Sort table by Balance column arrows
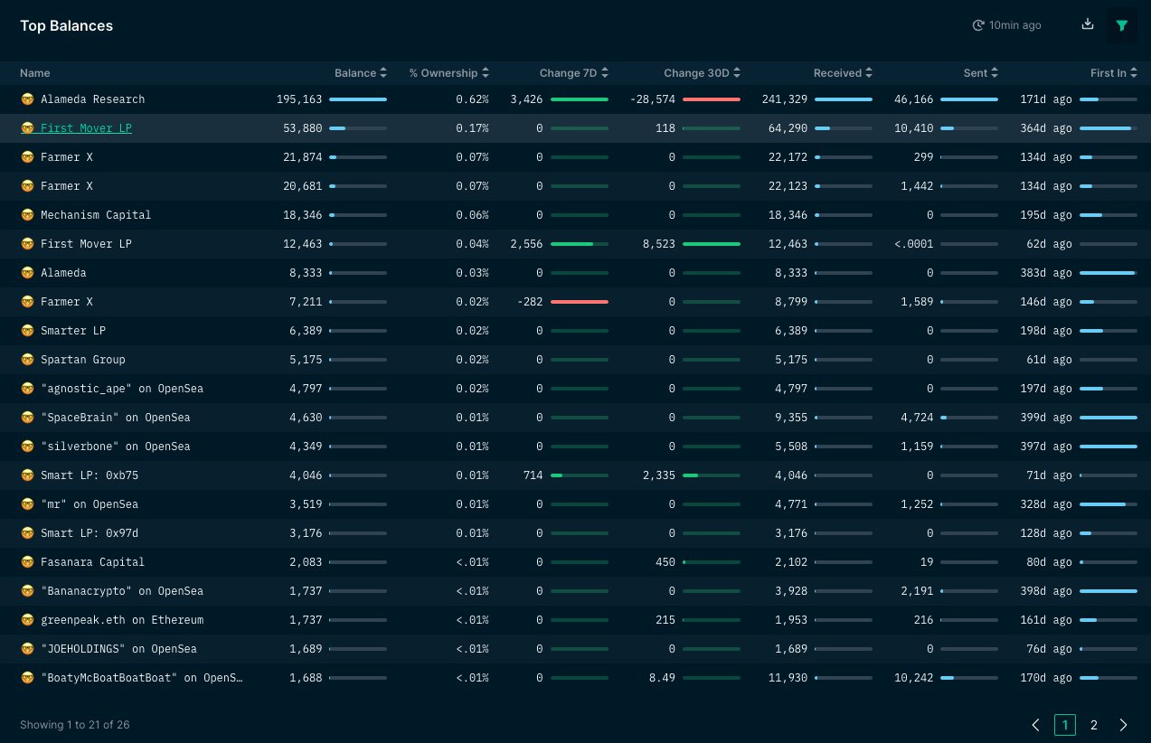1151x743 pixels. tap(383, 72)
